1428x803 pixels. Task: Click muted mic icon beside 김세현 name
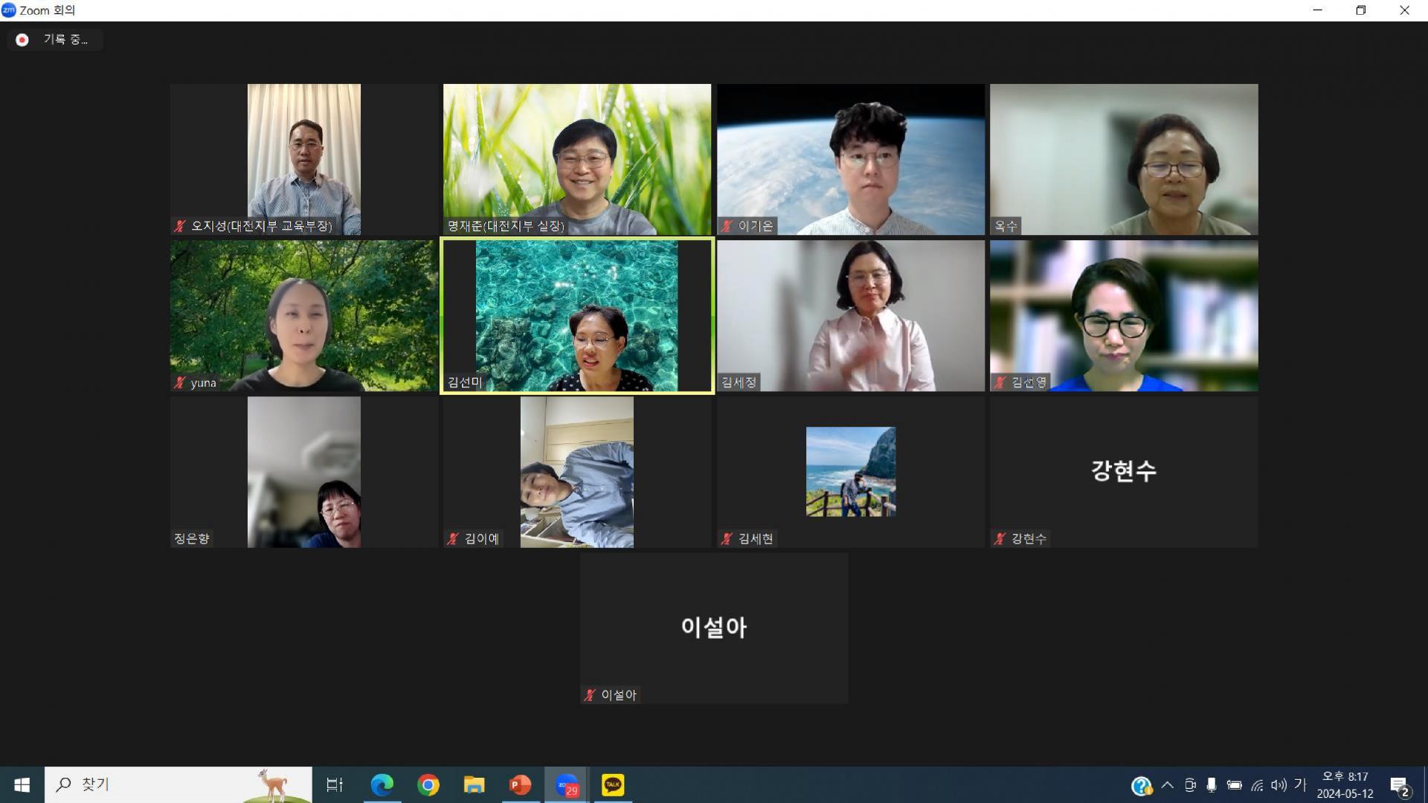tap(727, 539)
